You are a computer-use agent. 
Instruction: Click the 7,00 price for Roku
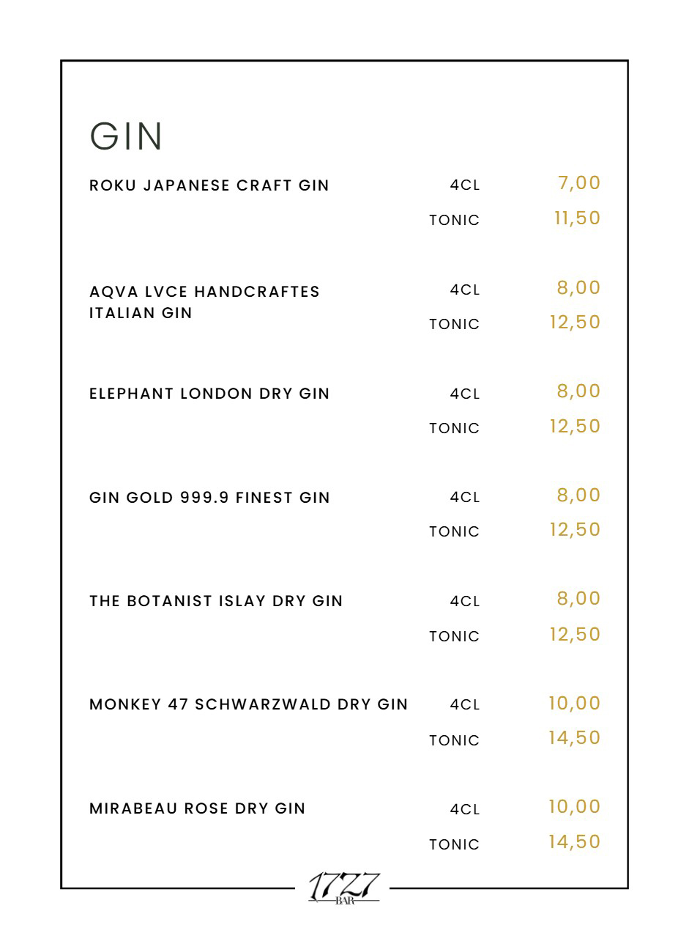tap(578, 183)
